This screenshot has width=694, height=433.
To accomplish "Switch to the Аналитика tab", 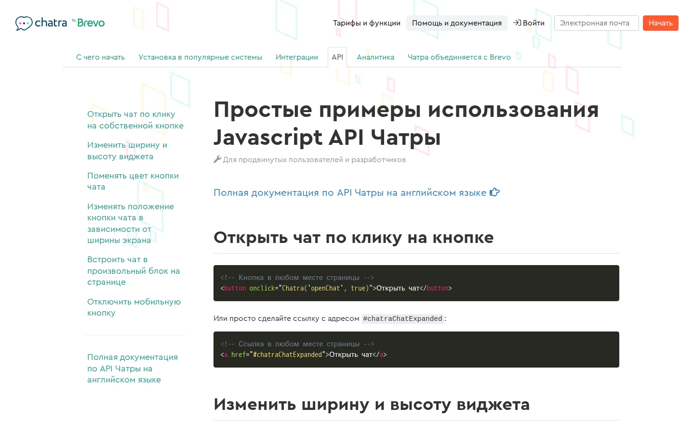I will (375, 57).
